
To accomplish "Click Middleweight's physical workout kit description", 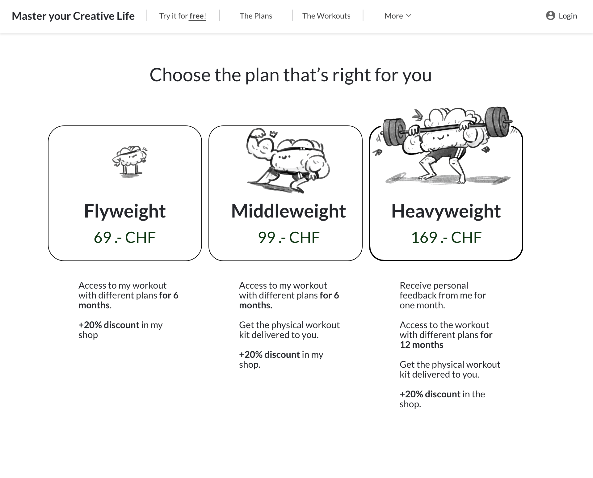I will point(289,330).
